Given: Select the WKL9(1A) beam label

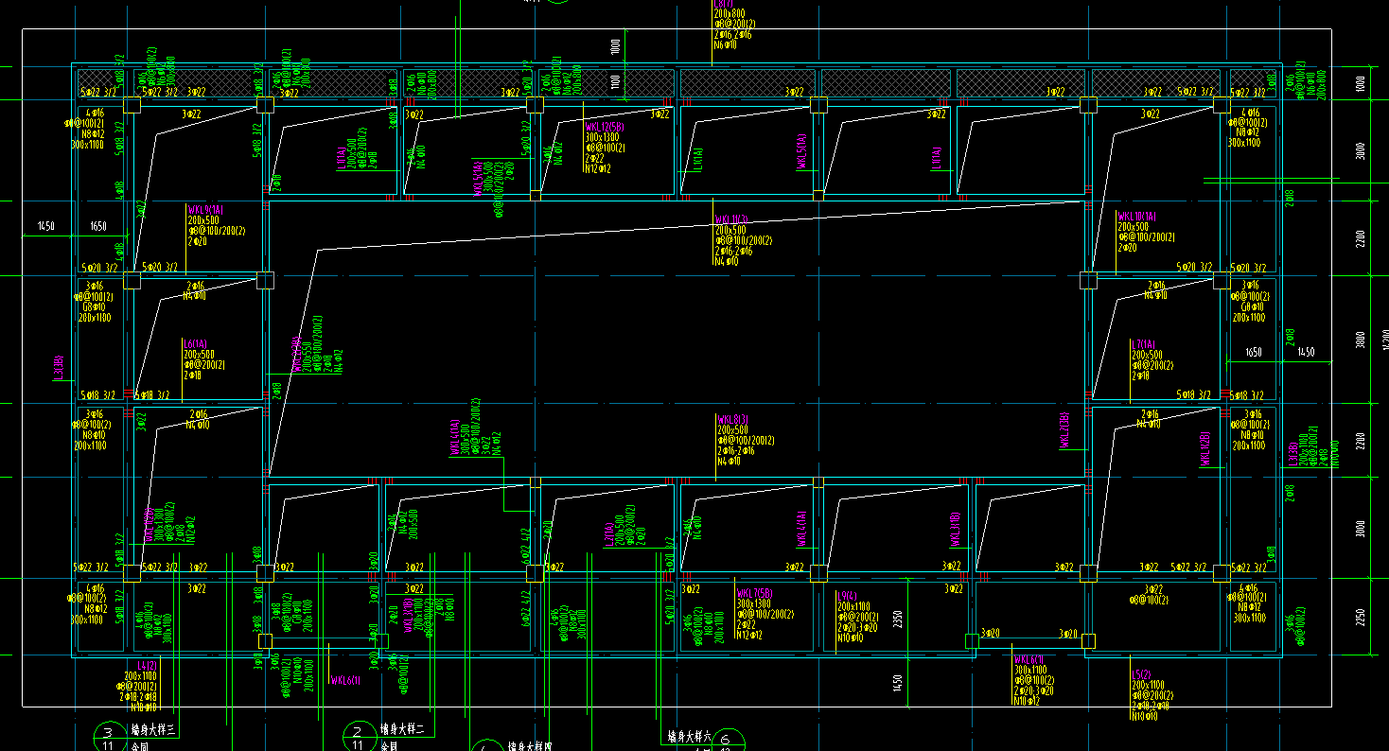Looking at the screenshot, I should (x=205, y=210).
